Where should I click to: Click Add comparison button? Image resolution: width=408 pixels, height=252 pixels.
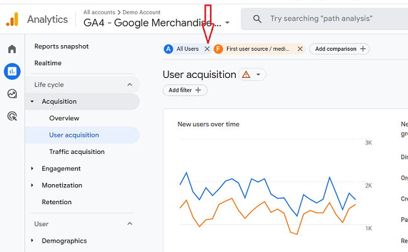(x=339, y=49)
